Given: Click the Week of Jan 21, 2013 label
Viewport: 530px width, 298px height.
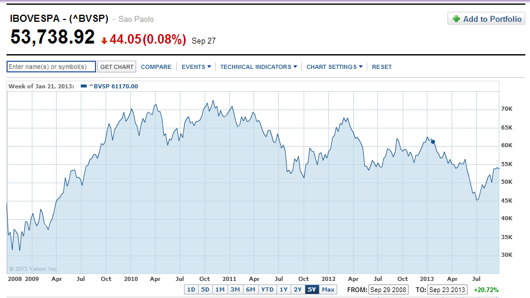Looking at the screenshot, I should tap(41, 87).
